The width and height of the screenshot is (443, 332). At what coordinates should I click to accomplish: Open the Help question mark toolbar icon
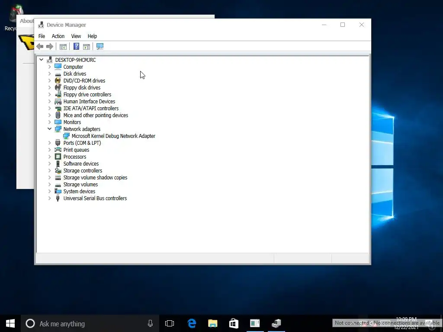click(76, 46)
